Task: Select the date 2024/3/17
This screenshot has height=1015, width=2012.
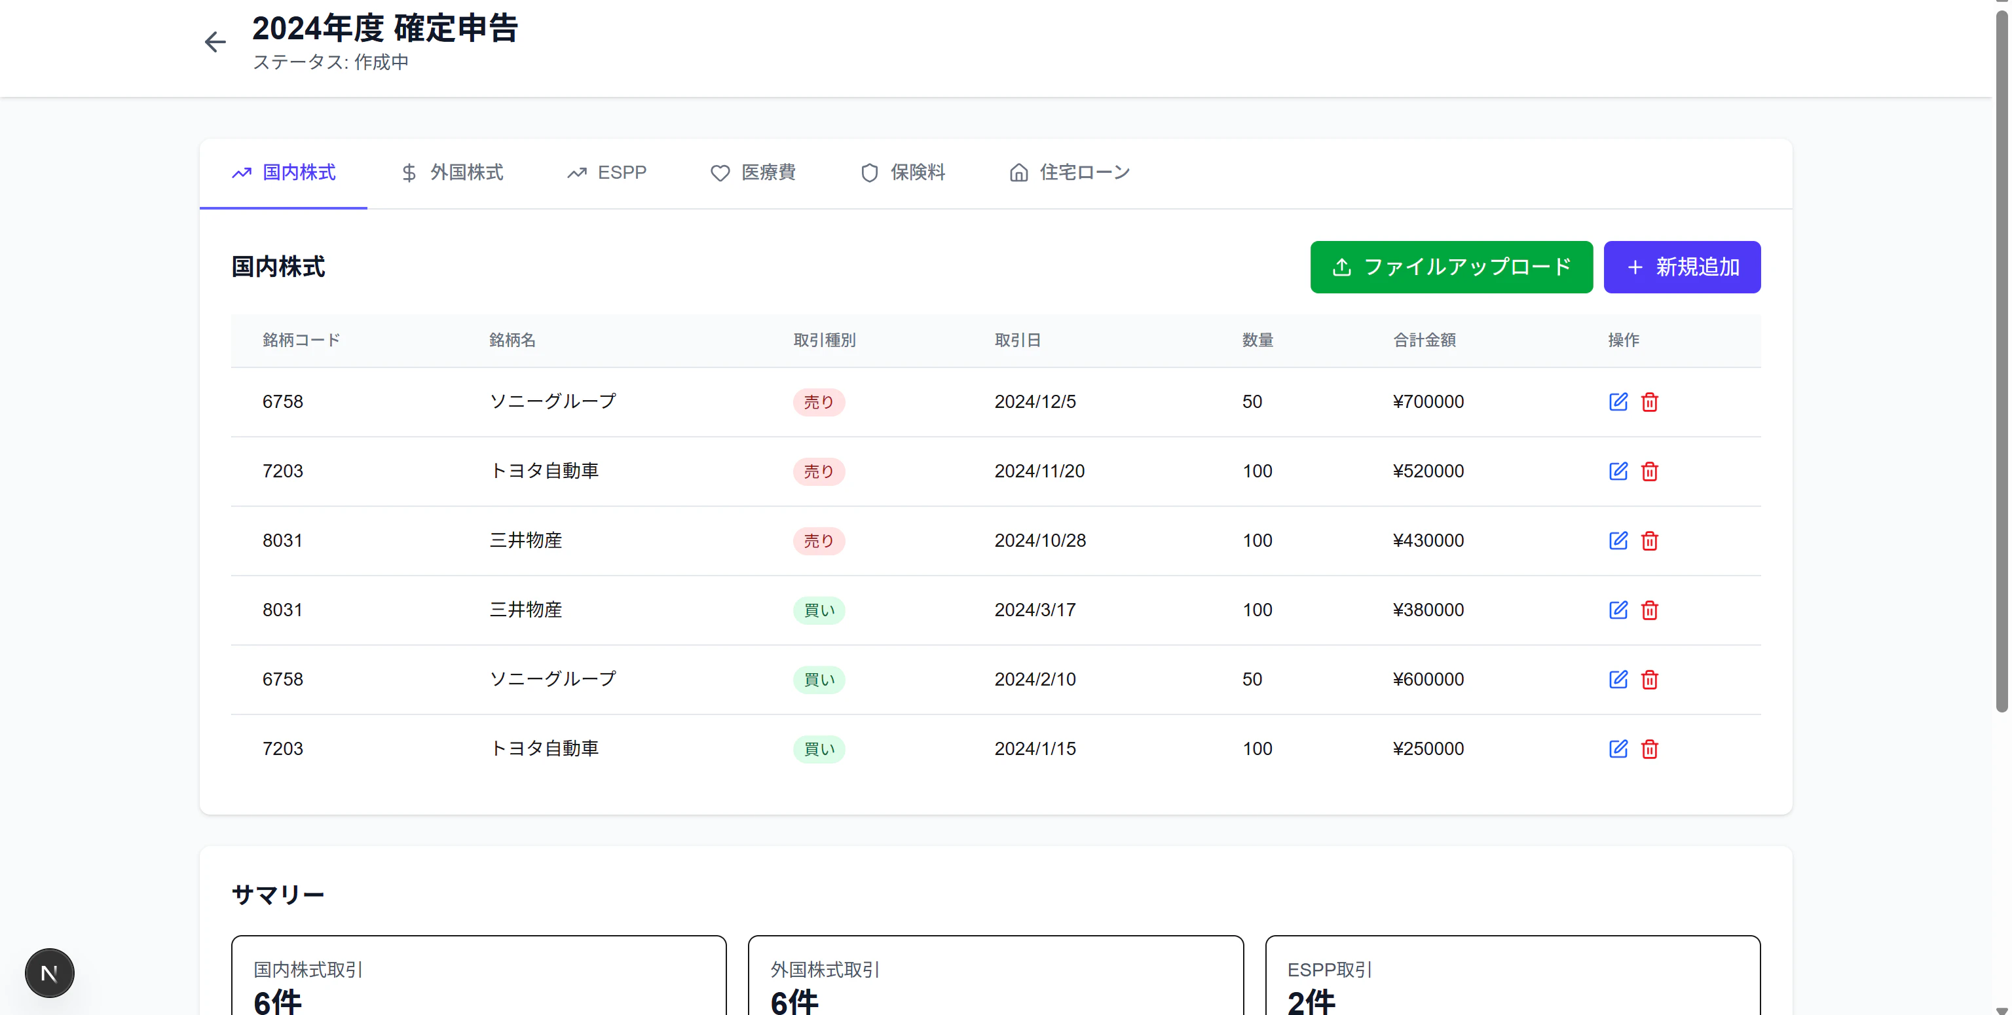Action: click(1035, 610)
